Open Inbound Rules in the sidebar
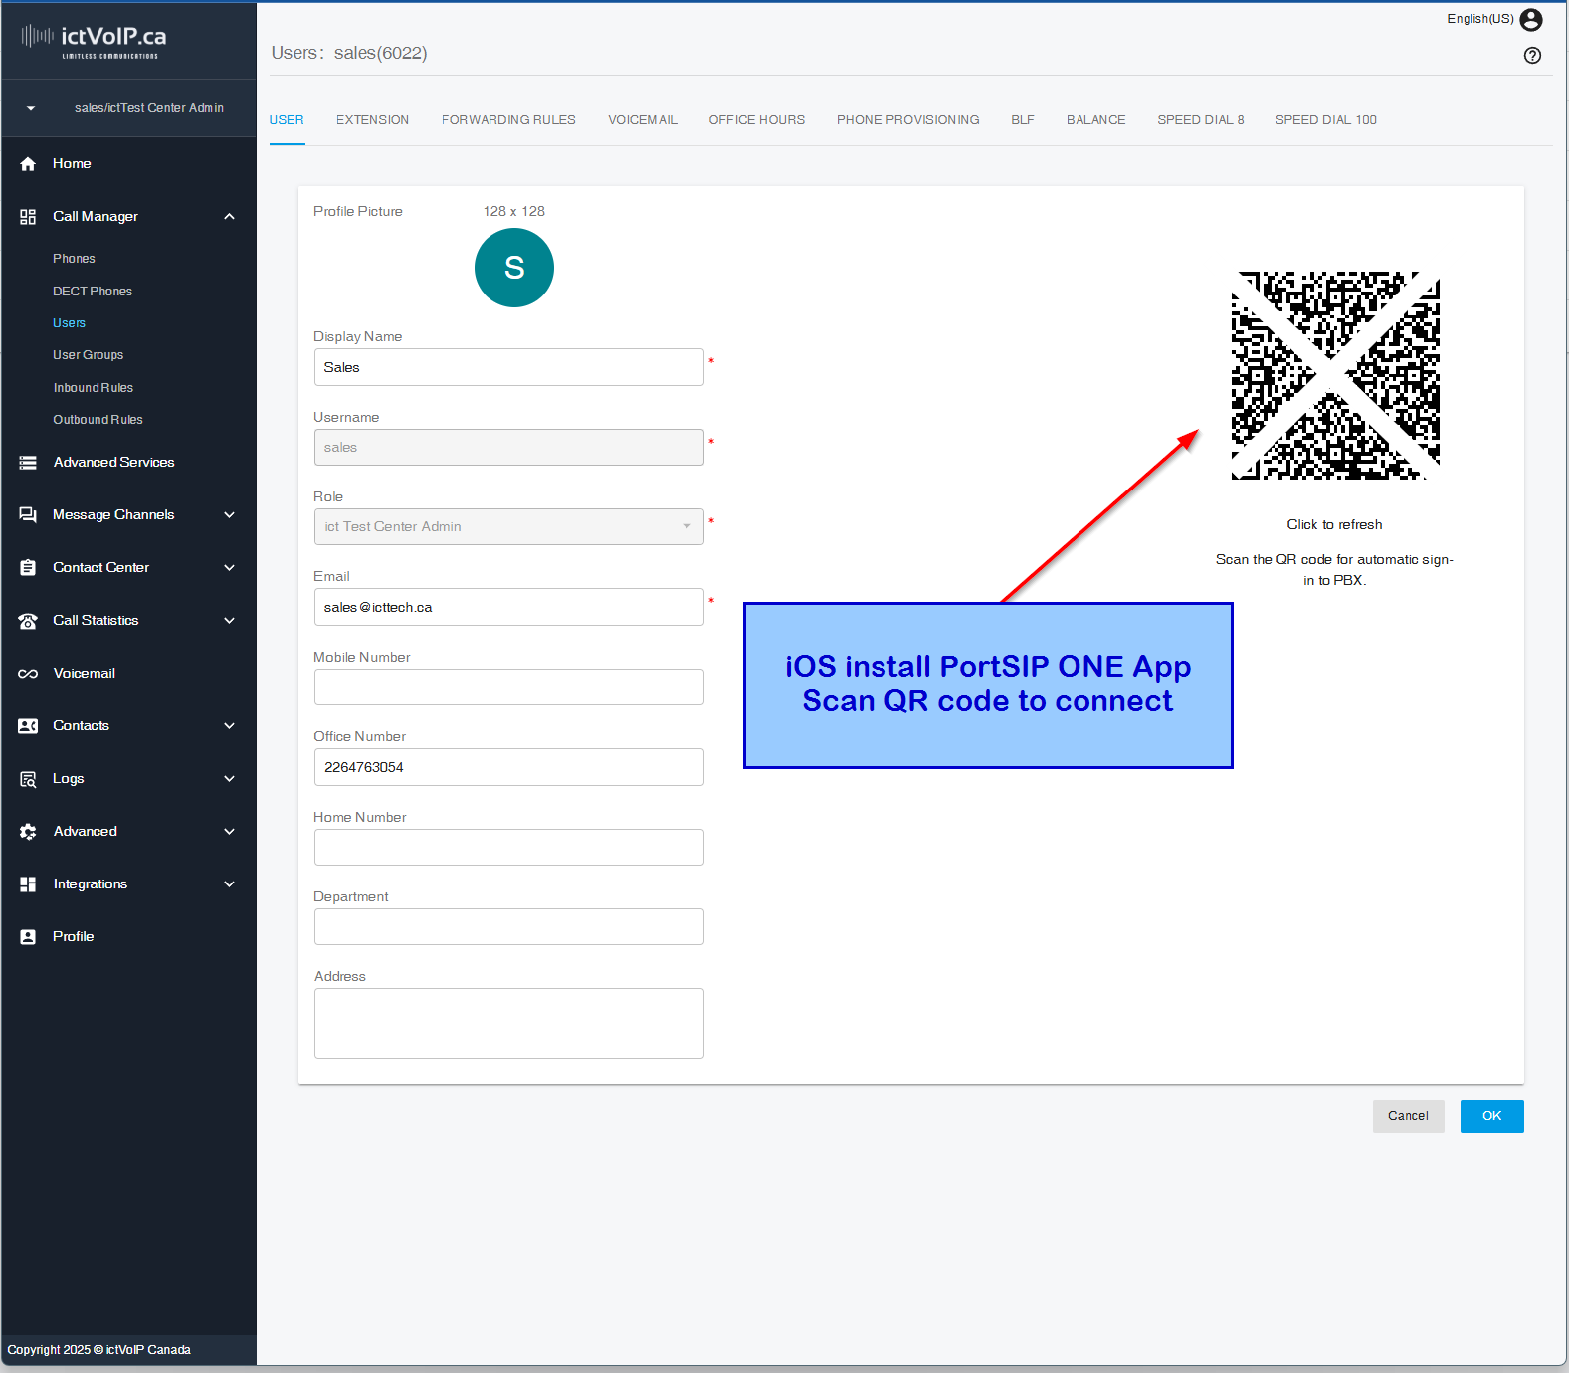 click(x=94, y=388)
